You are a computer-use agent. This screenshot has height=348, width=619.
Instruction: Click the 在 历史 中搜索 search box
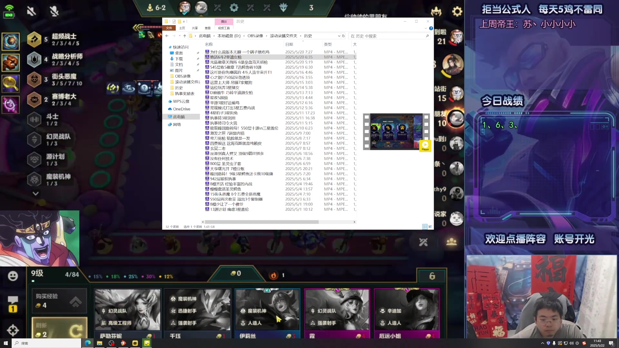(390, 36)
